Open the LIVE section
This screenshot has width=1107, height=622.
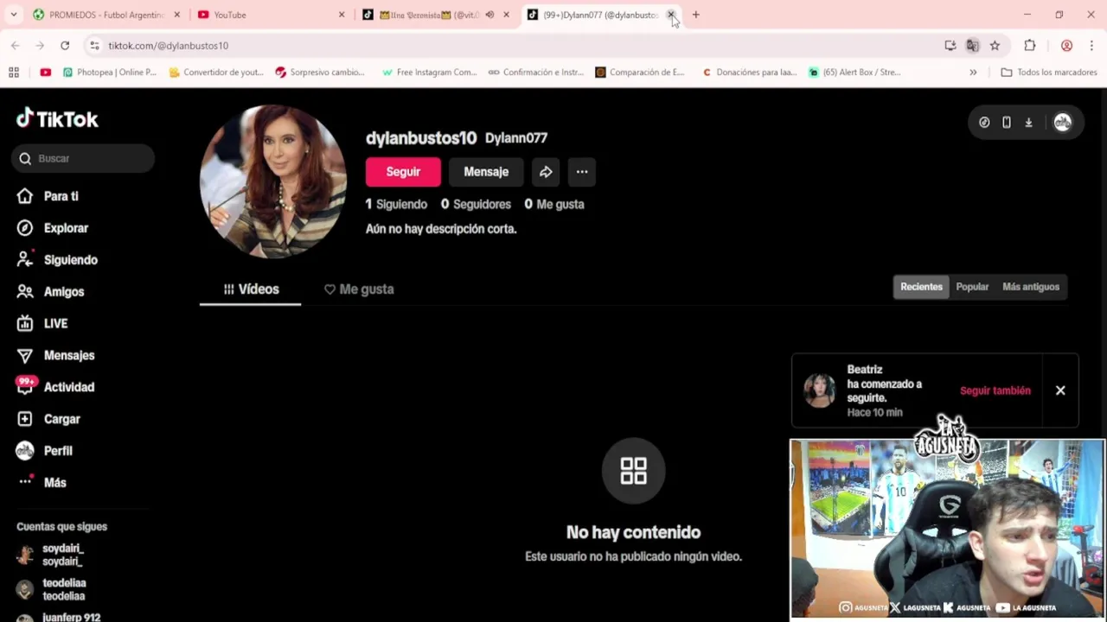point(42,323)
